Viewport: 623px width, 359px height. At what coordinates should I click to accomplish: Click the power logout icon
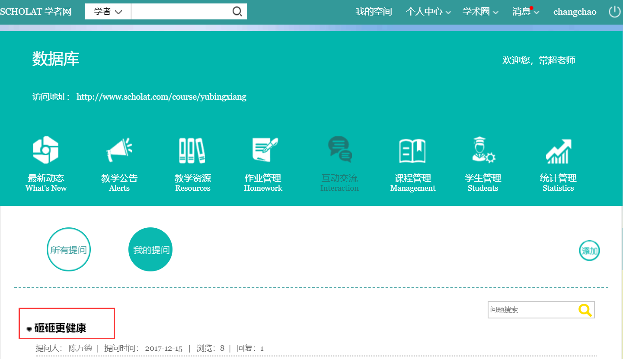614,12
